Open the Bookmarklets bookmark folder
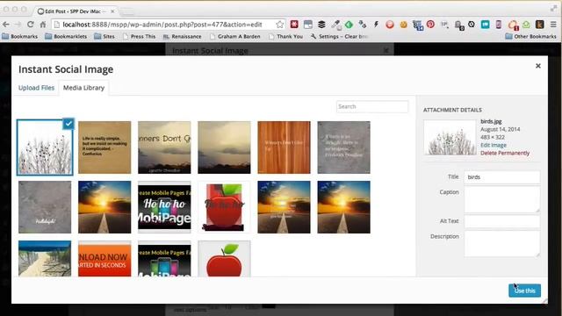Screen dimensions: 562x316 66,36
